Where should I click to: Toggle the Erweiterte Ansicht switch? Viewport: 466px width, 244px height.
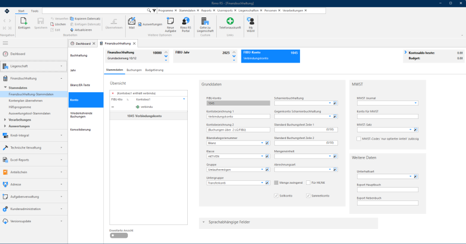coord(119,236)
